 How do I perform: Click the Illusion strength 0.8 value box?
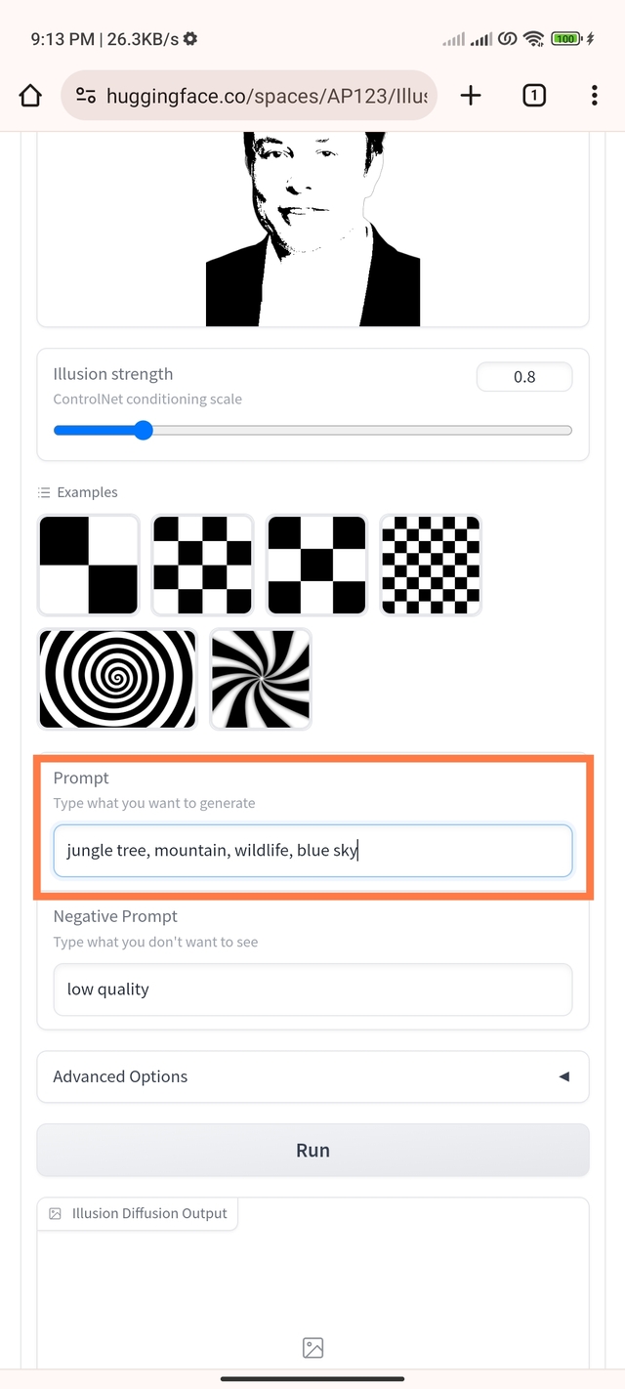(524, 377)
